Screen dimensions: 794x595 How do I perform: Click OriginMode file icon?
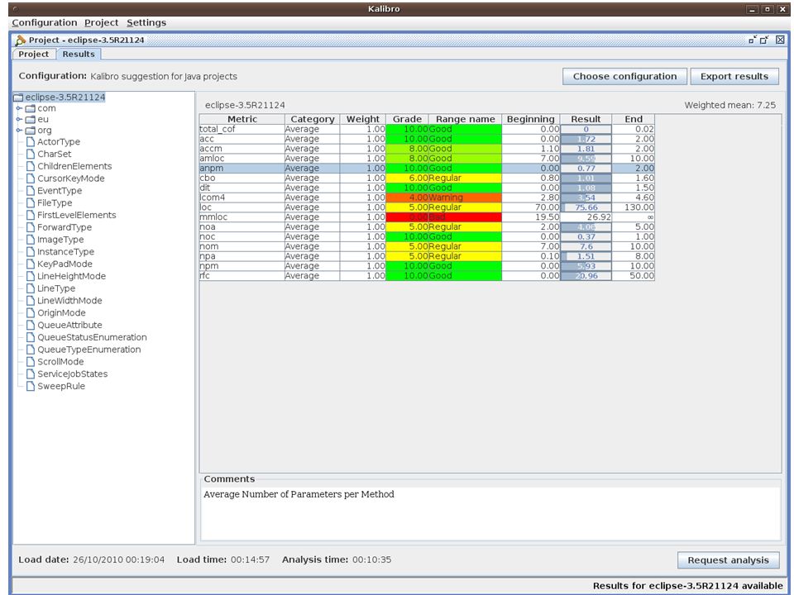click(31, 312)
